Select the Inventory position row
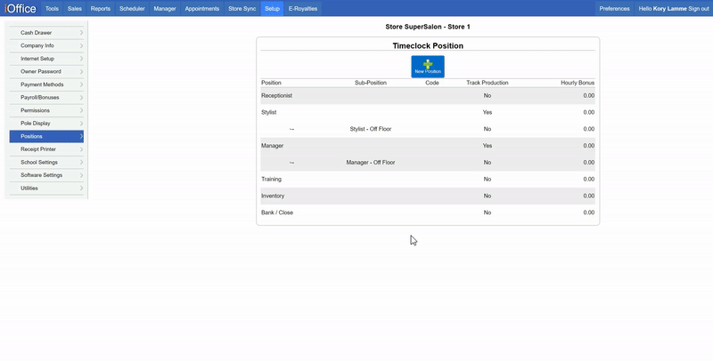 (x=428, y=196)
